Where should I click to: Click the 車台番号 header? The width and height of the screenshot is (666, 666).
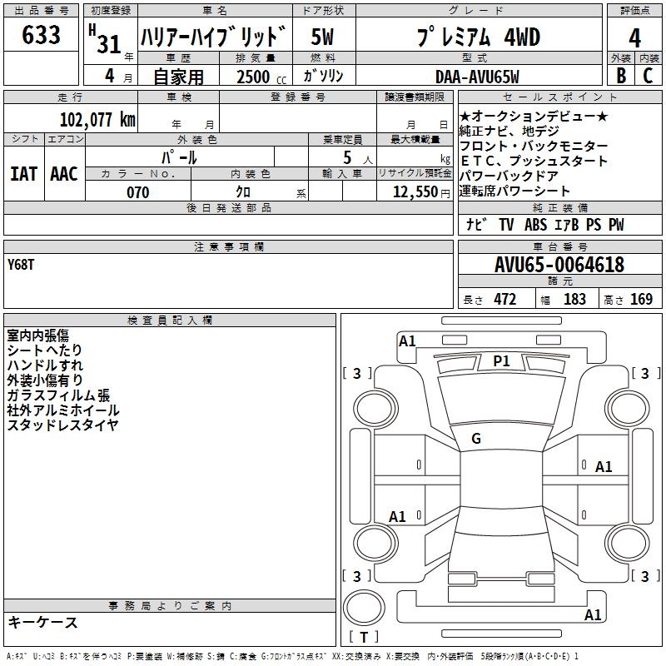[559, 246]
